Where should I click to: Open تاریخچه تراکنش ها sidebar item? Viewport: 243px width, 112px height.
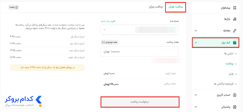[x=224, y=84]
